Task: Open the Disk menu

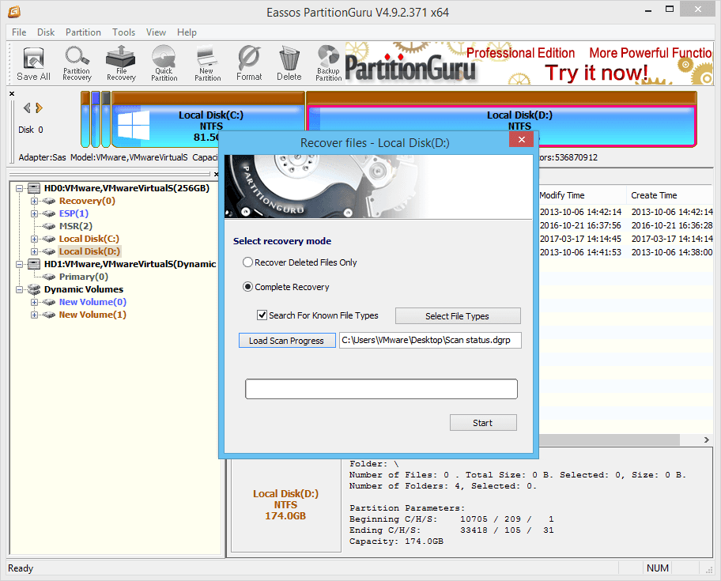Action: point(46,32)
